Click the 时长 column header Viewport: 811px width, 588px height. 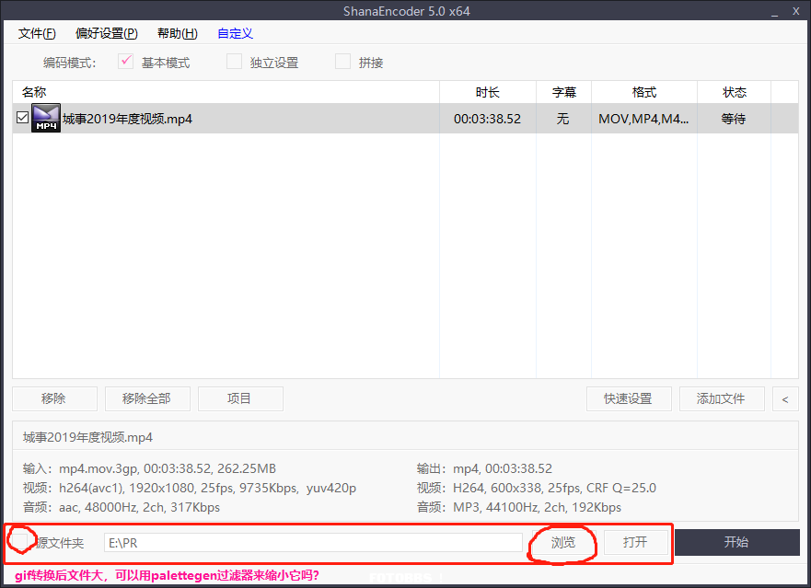click(x=488, y=92)
